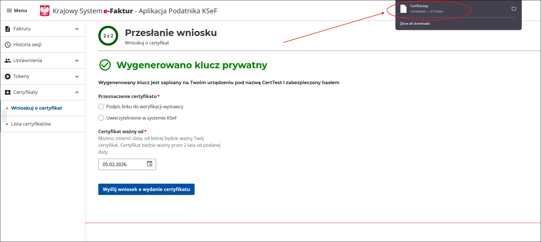Open the calendar date picker icon
Viewport: 541px width, 242px height.
point(150,164)
